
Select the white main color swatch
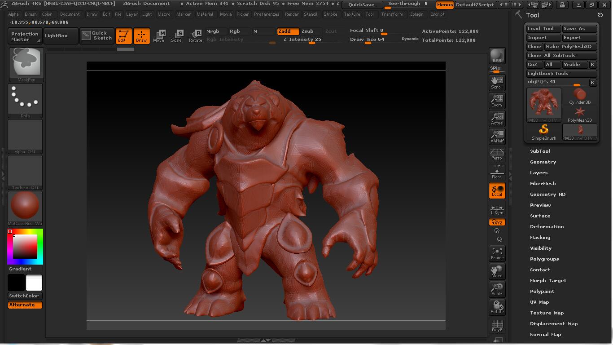[34, 283]
